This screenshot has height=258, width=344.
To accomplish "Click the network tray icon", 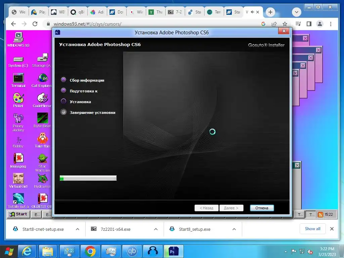I will (302, 252).
